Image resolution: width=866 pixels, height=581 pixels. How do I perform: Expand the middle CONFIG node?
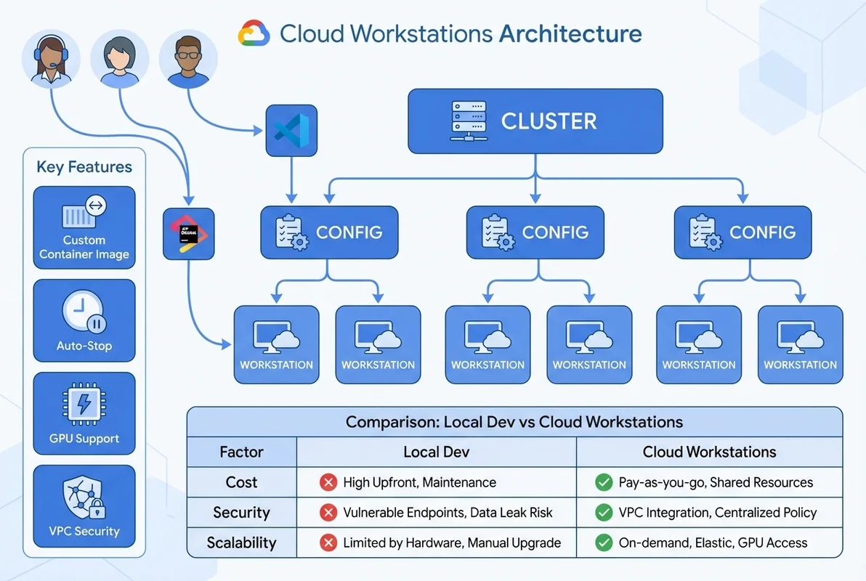[x=535, y=232]
